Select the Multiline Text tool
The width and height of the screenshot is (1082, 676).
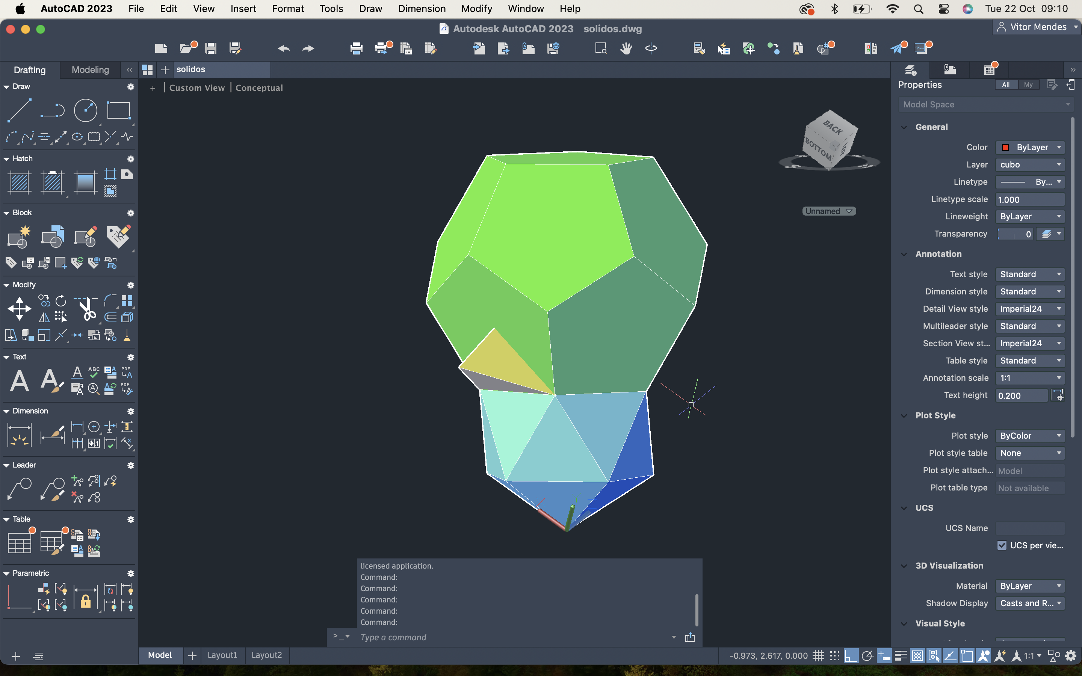point(19,381)
